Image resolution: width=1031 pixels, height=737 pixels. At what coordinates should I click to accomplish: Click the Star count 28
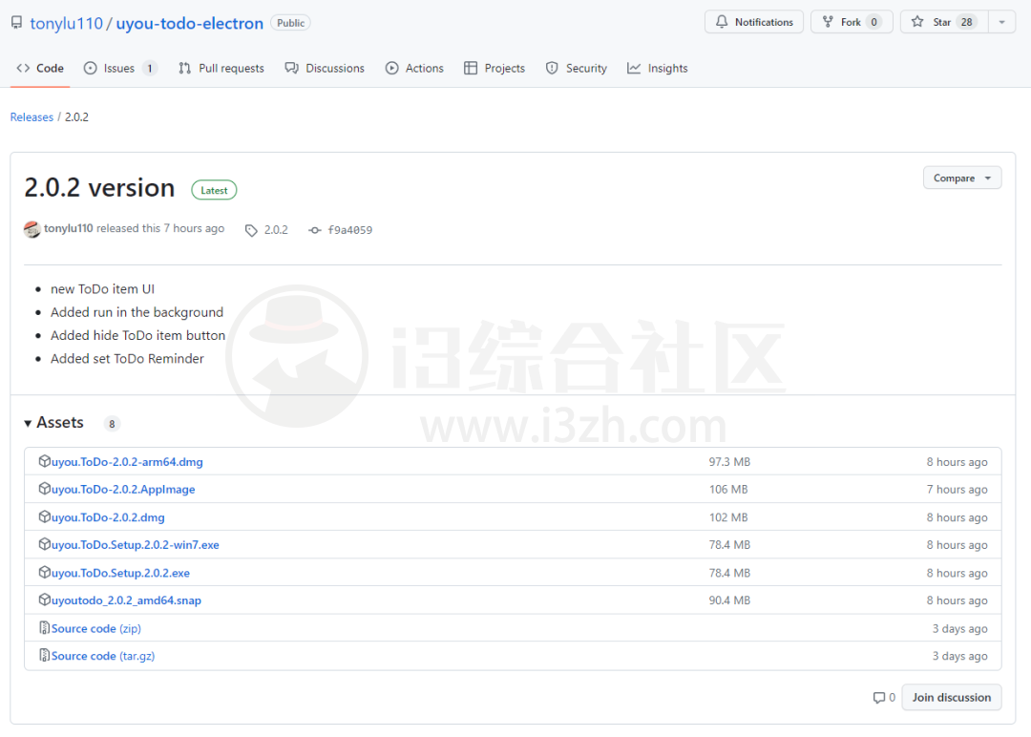point(966,22)
